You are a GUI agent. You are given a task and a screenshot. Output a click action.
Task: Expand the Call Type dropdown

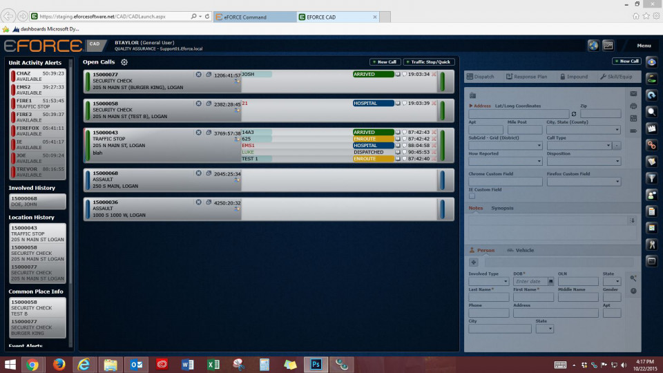(608, 146)
